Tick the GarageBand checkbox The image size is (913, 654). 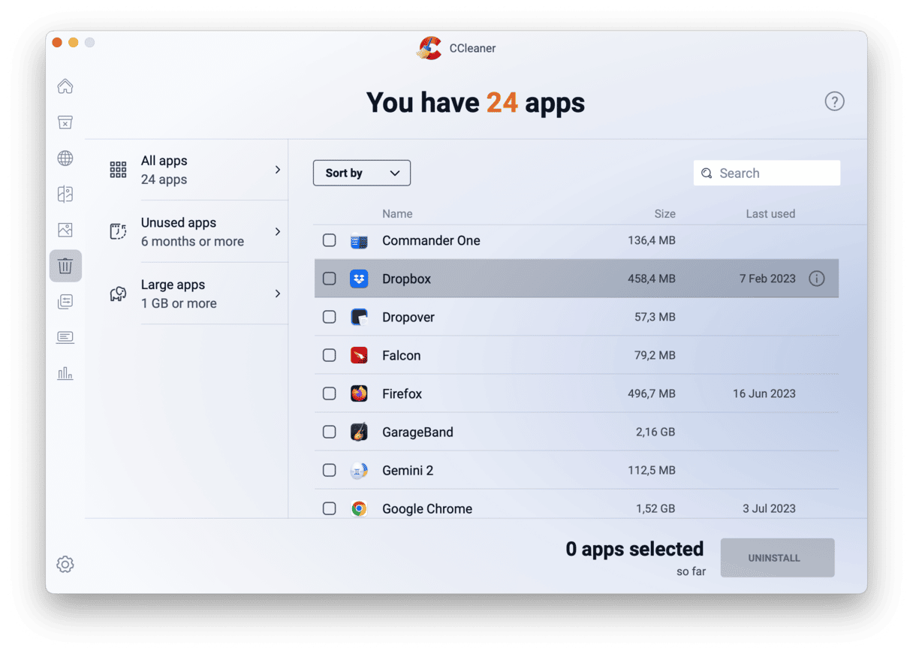coord(330,432)
